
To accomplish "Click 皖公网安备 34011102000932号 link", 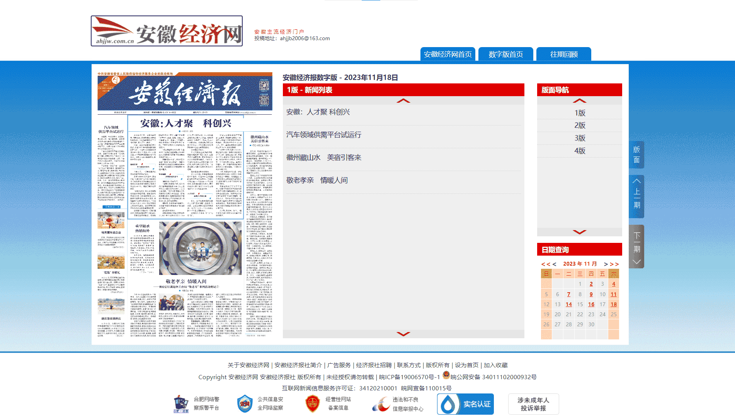I will click(493, 377).
